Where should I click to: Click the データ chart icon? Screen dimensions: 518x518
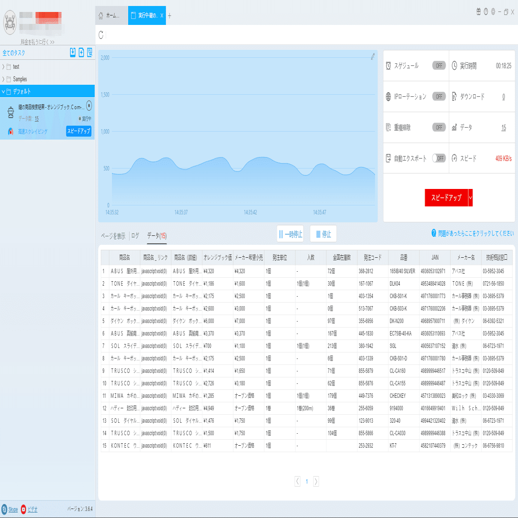point(455,127)
